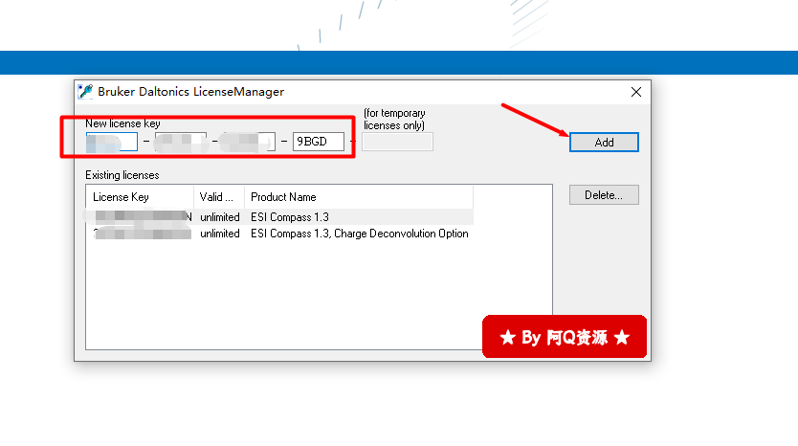798x446 pixels.
Task: Click the second license key segment field
Action: 181,142
